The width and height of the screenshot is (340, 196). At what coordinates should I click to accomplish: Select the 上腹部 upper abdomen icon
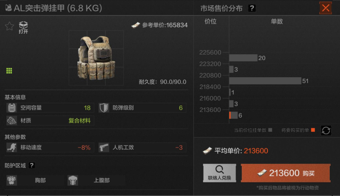[x=73, y=180]
